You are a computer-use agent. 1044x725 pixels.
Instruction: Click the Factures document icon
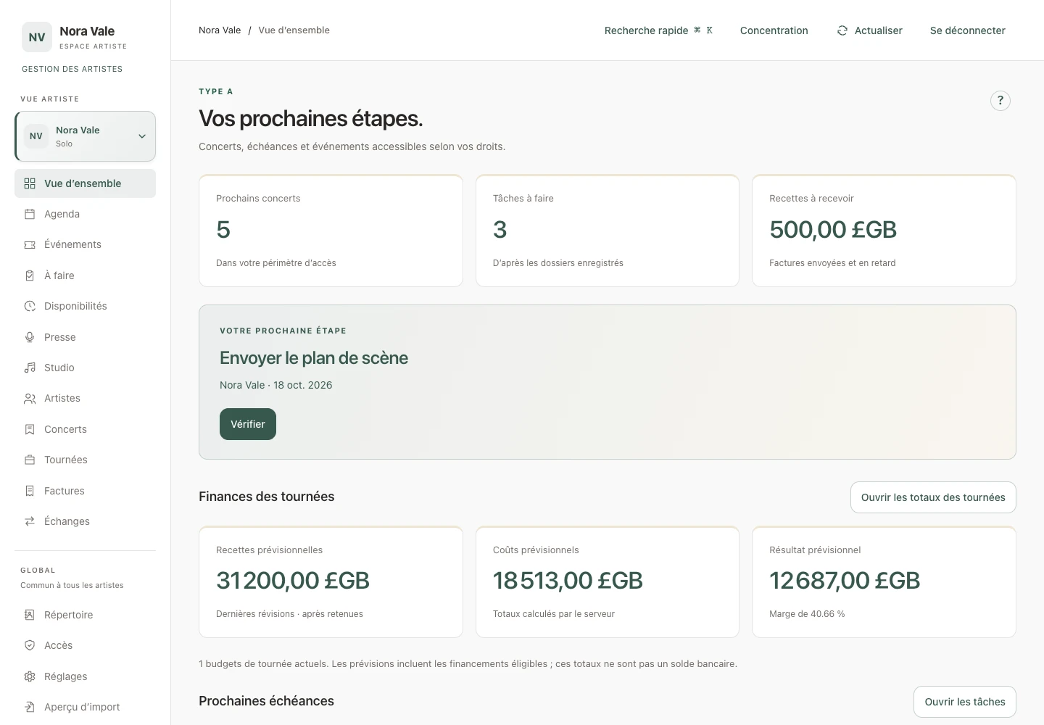click(x=30, y=491)
